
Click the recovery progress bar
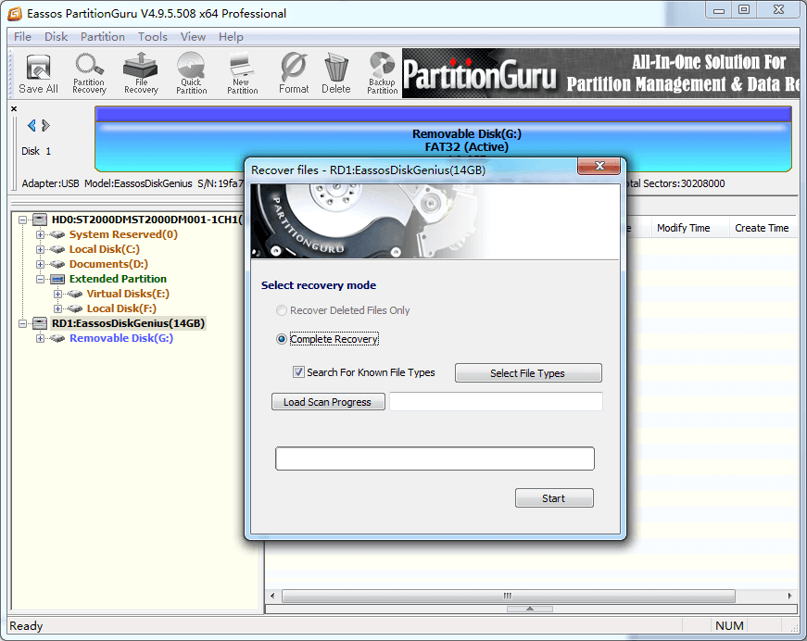tap(435, 459)
